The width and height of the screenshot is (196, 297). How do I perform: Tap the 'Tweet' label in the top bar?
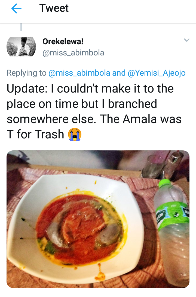click(x=54, y=8)
